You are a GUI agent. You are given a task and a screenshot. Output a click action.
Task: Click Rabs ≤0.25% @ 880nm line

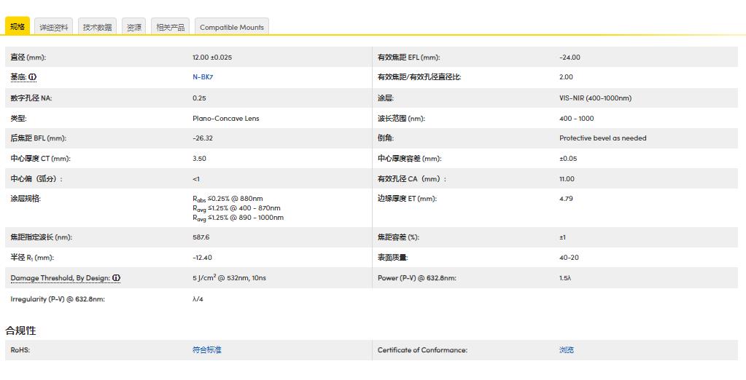click(x=228, y=199)
